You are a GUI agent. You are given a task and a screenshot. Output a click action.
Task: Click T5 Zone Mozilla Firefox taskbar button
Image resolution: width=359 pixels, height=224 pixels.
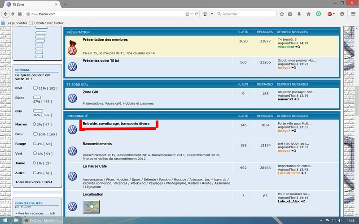tap(43, 220)
